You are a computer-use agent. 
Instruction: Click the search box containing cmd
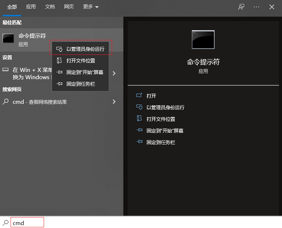tap(27, 222)
